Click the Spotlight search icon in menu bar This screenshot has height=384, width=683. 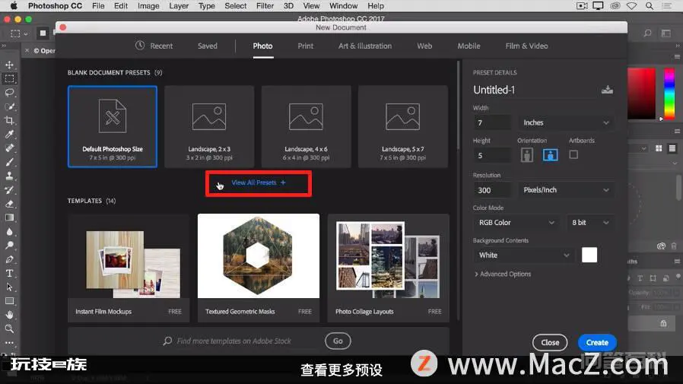click(x=649, y=6)
